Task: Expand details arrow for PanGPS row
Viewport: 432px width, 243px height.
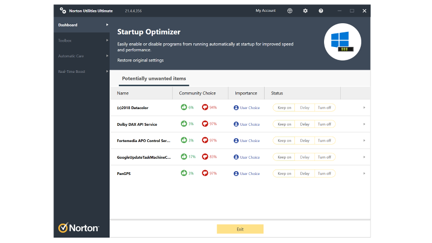Action: pos(364,173)
